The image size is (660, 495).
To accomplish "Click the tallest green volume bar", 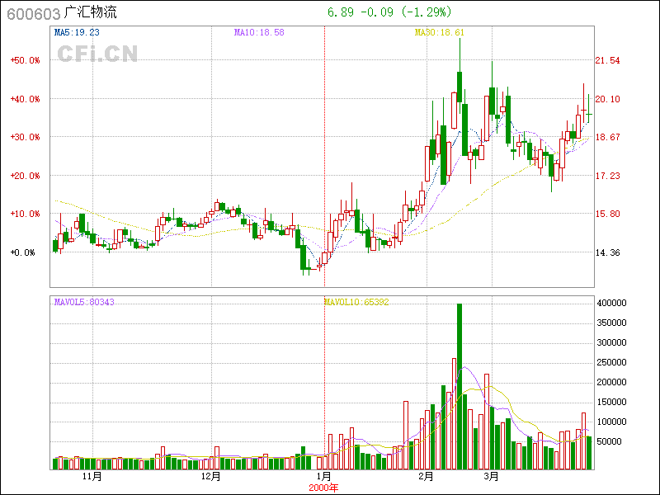I will 459,386.
